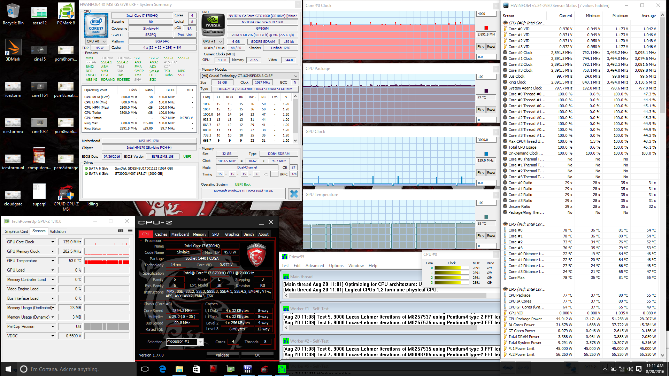Click the Validate button in CPU-Z
The height and width of the screenshot is (376, 669).
coord(222,355)
